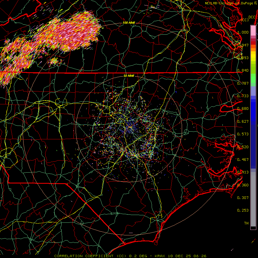Select the 0.733 scale value
Image resolution: width=258 pixels, height=258 pixels.
click(243, 96)
